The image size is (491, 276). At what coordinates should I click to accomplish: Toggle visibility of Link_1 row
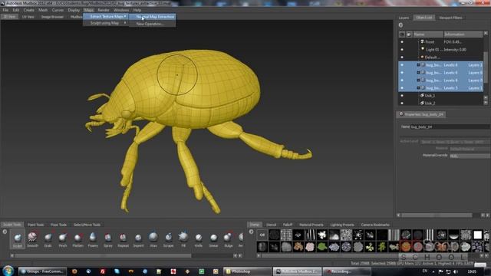[x=402, y=95]
